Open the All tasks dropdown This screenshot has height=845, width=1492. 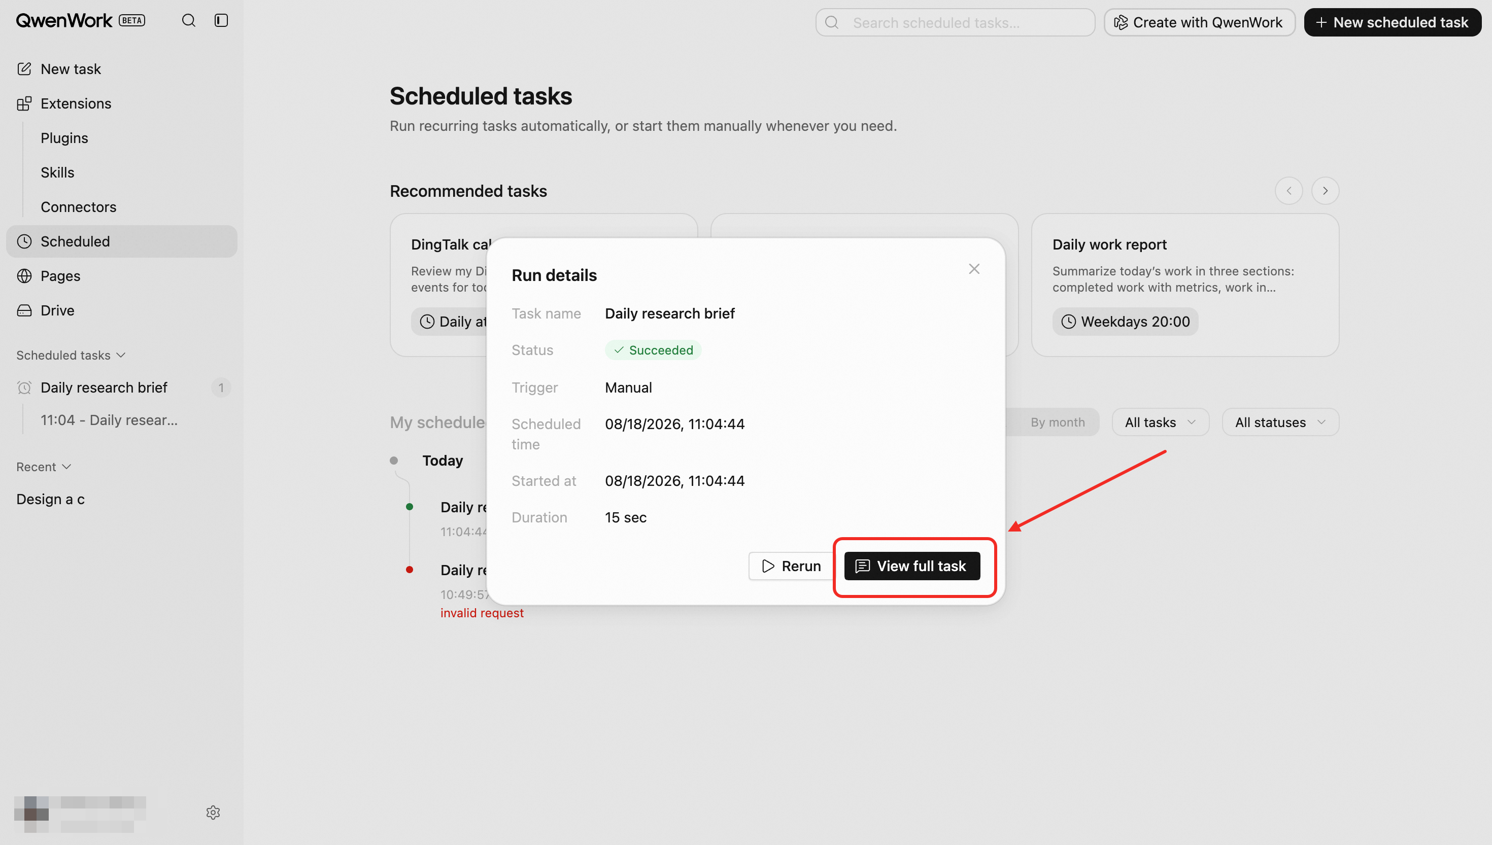click(x=1160, y=423)
